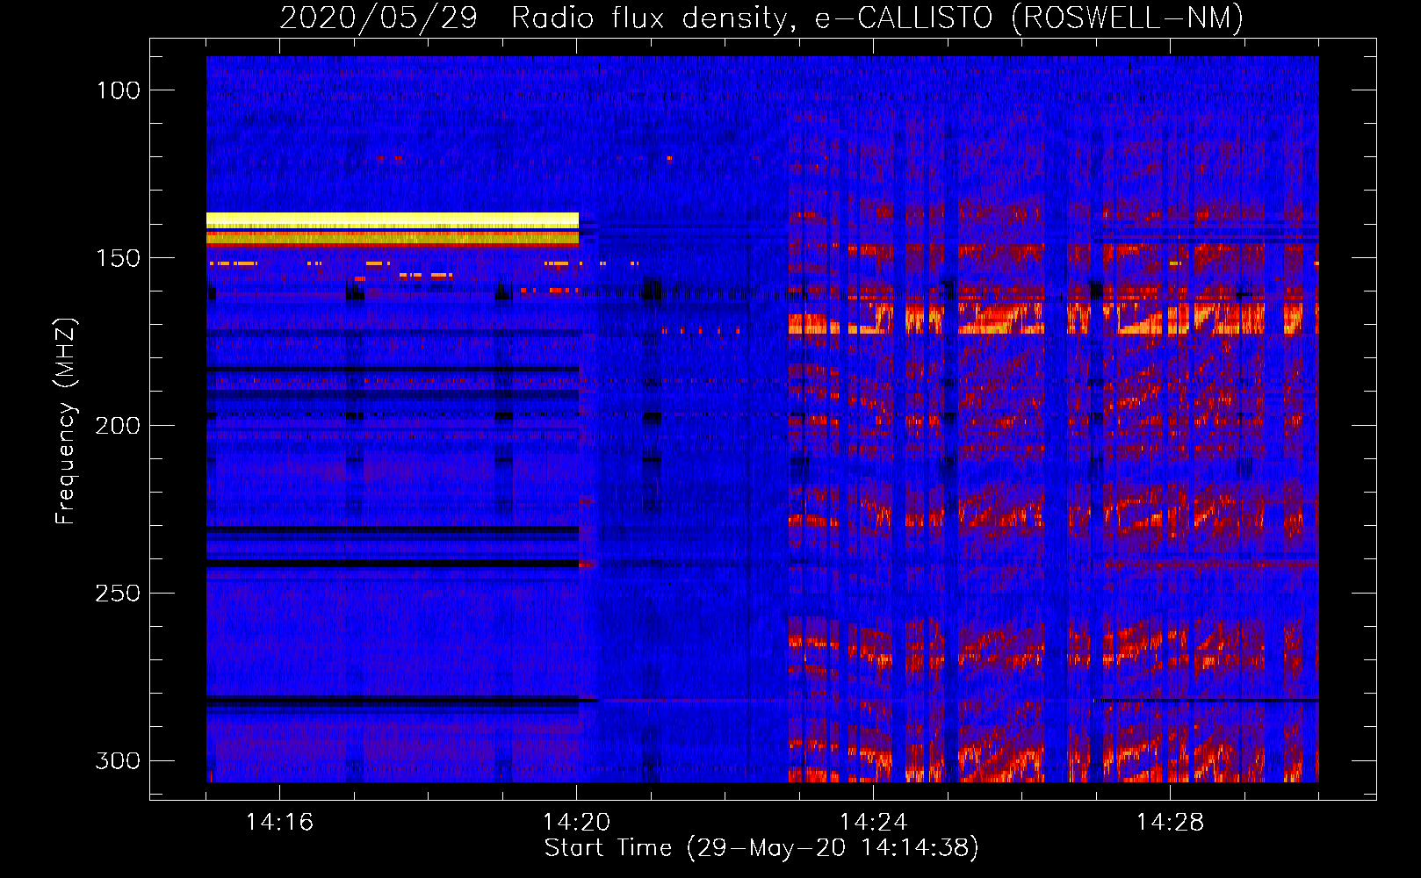
Task: Click the 300 frequency tick label
Action: (x=119, y=760)
